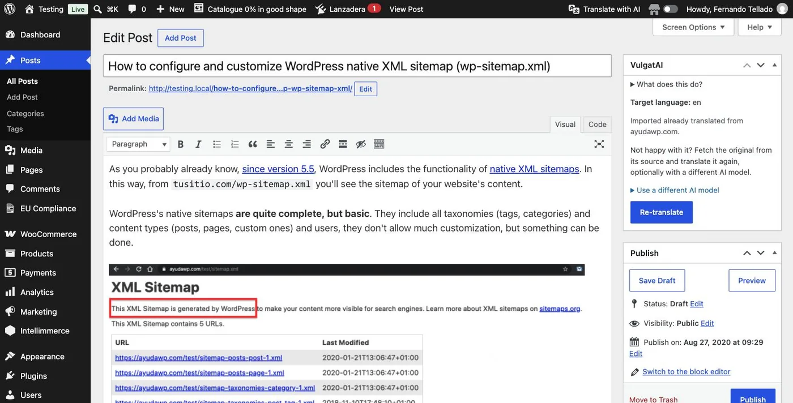Open Users menu
Image resolution: width=793 pixels, height=403 pixels.
[45, 395]
